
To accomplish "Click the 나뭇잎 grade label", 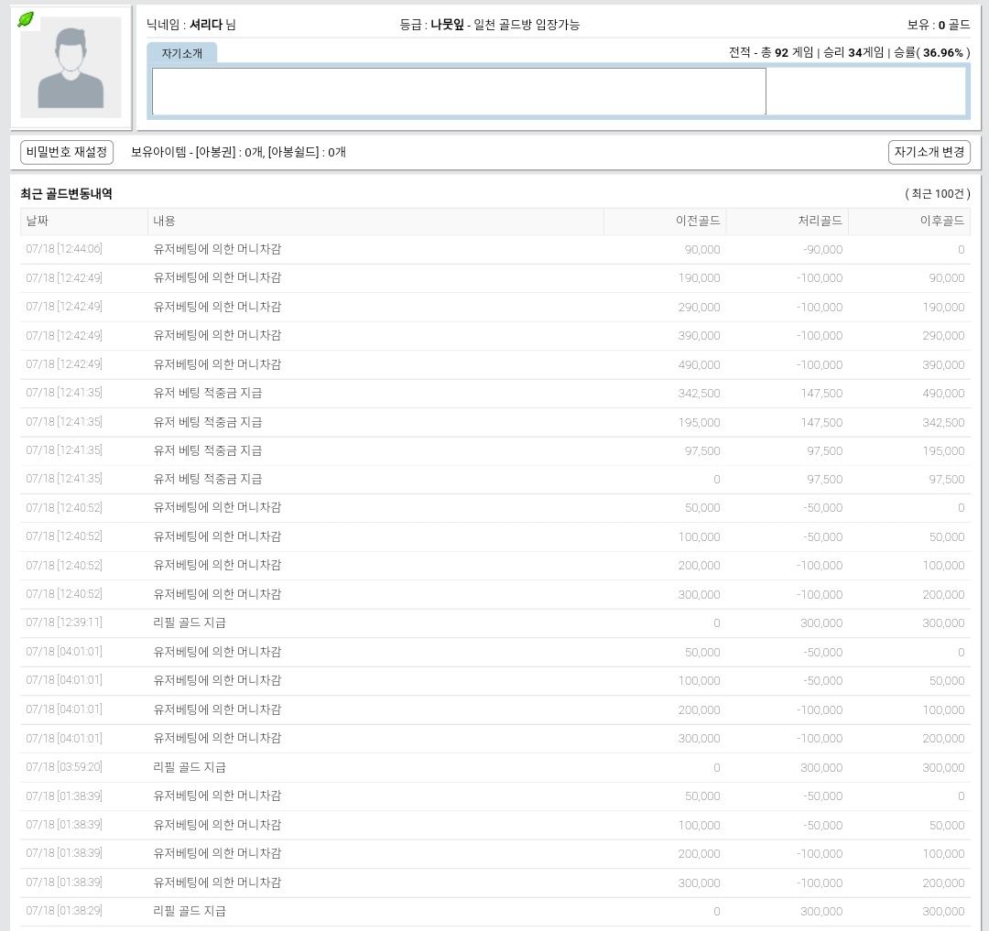I will click(x=447, y=25).
